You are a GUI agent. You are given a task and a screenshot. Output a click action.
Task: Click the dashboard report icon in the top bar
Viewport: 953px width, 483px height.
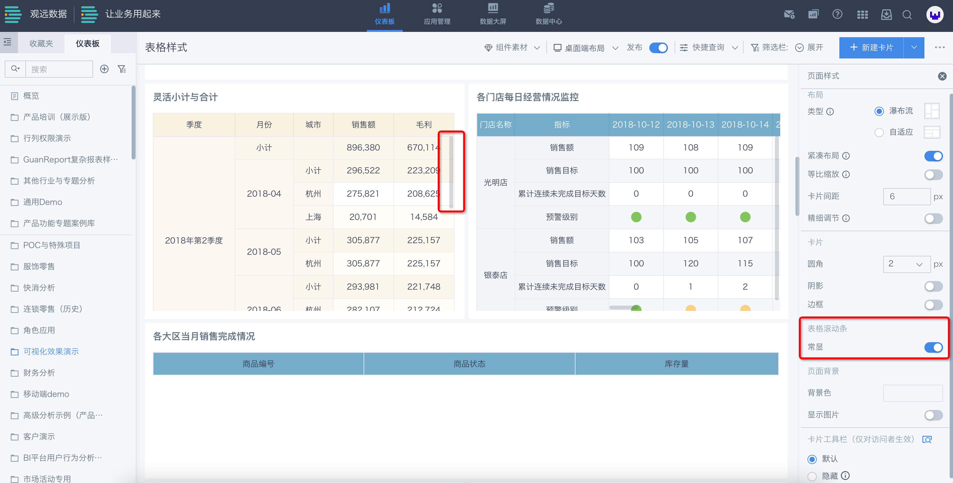tap(813, 14)
